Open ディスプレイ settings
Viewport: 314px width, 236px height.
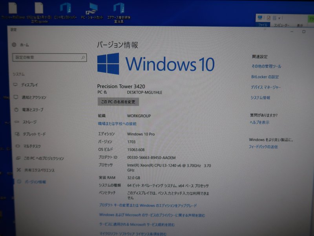pos(26,85)
